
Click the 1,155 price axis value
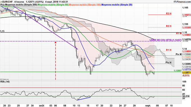pos(185,24)
